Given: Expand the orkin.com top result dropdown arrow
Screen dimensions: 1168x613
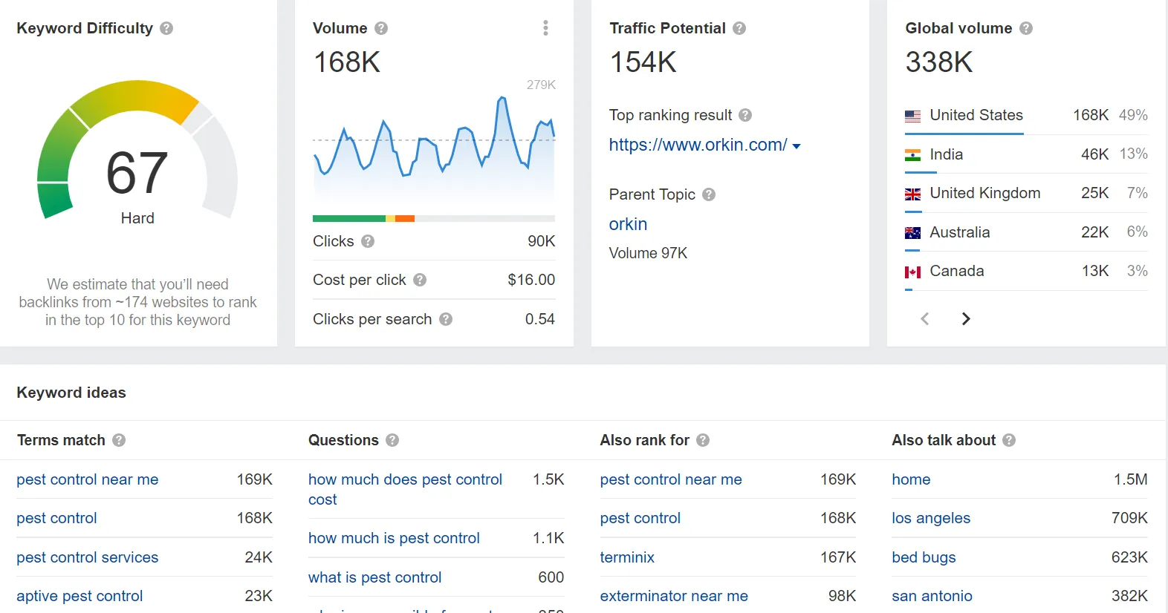Looking at the screenshot, I should [x=796, y=146].
